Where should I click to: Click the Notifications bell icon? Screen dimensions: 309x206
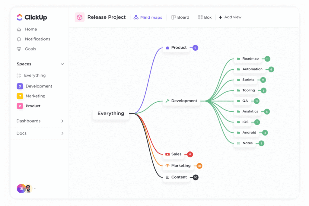(19, 39)
